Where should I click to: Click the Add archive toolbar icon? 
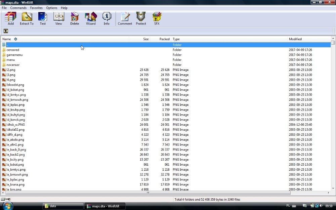(x=11, y=18)
